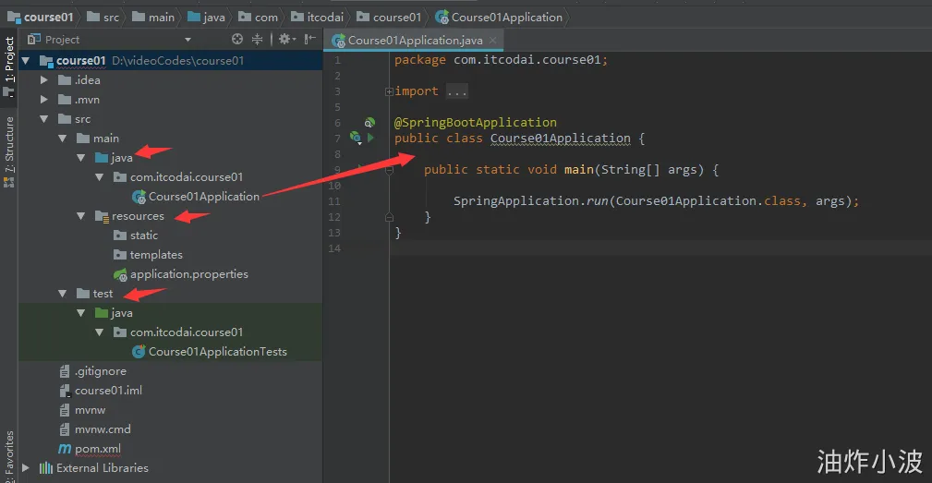Open the Project panel settings gear
The image size is (932, 483).
(x=286, y=39)
